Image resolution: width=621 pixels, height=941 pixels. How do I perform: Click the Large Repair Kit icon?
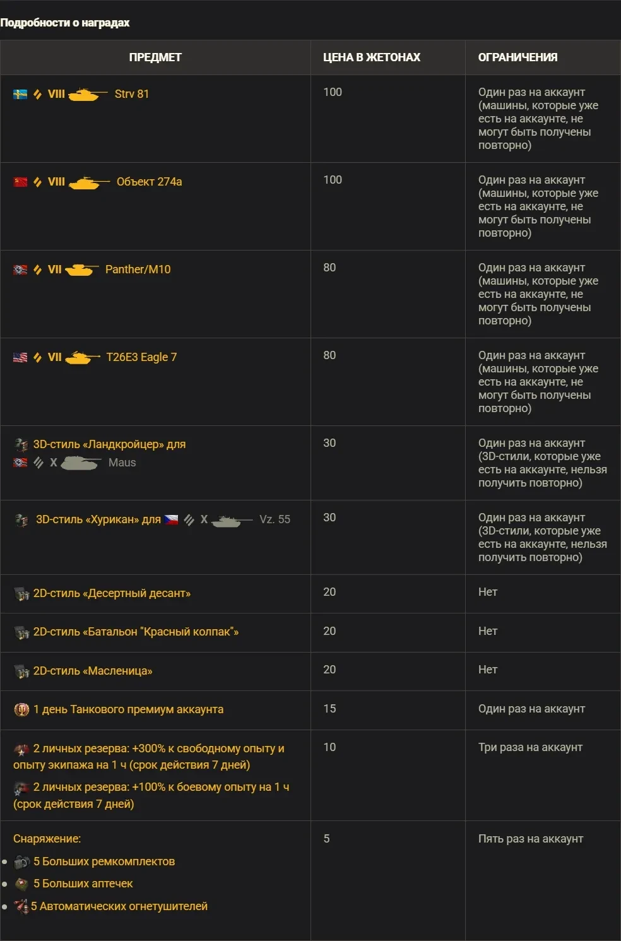pyautogui.click(x=22, y=861)
